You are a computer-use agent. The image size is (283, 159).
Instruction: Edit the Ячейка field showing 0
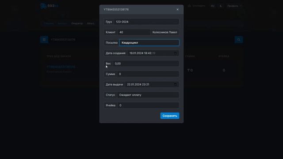click(149, 106)
